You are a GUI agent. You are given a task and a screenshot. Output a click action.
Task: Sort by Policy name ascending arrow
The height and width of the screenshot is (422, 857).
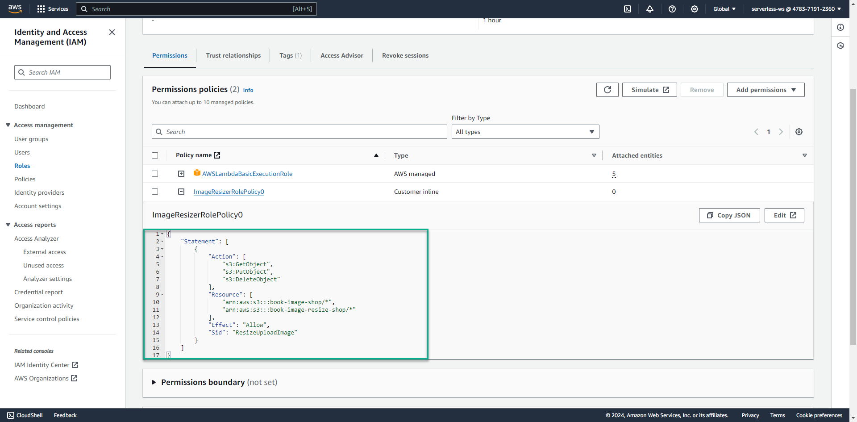(x=376, y=155)
